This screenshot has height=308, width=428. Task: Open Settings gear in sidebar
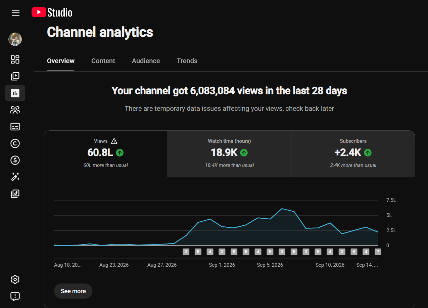click(x=15, y=279)
